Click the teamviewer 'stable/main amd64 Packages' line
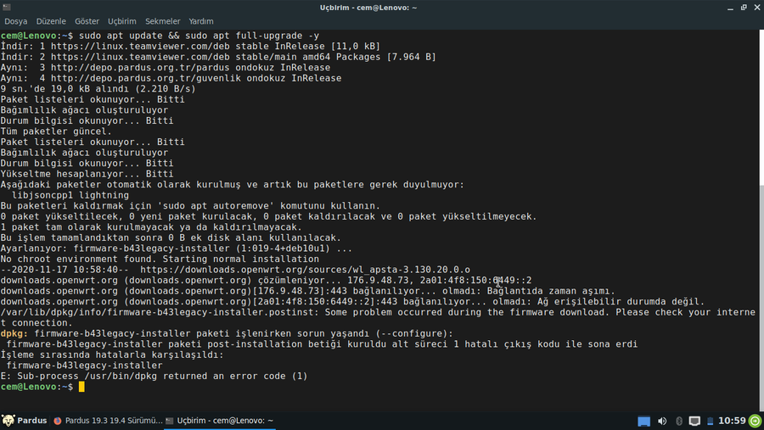This screenshot has height=430, width=764. coord(218,57)
